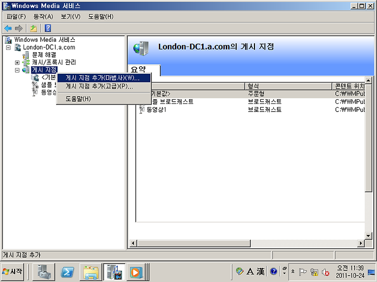
Task: Click the 문제 해결 tree icon
Action: pyautogui.click(x=26, y=55)
